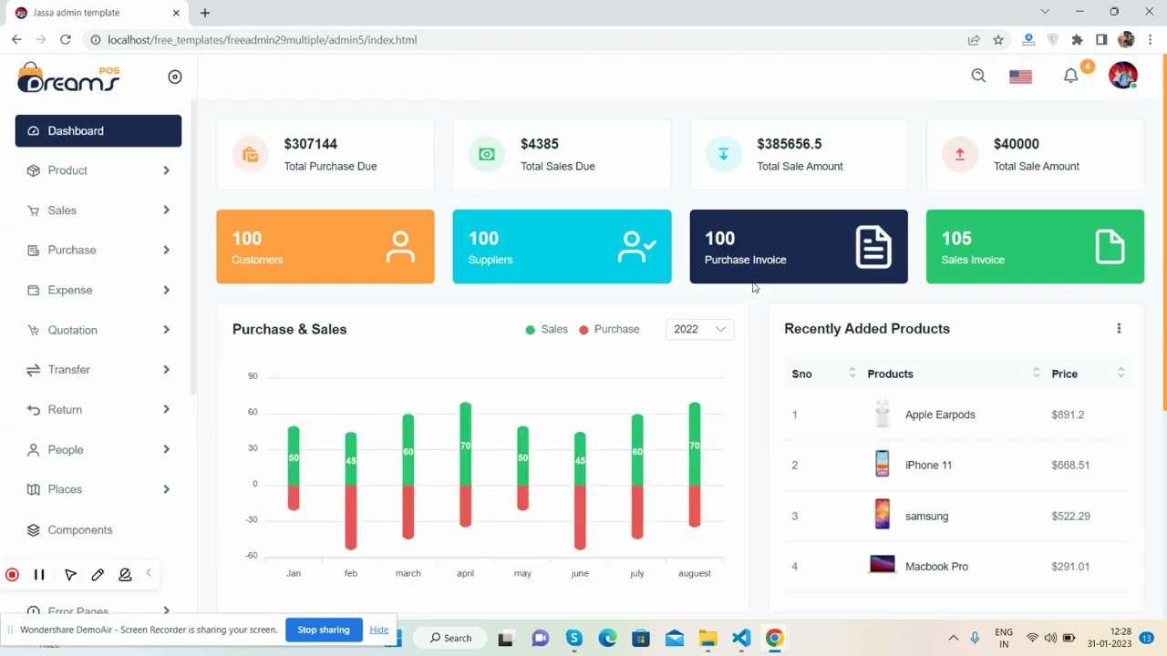This screenshot has width=1167, height=656.
Task: Toggle the Sales series in the chart legend
Action: [x=546, y=329]
